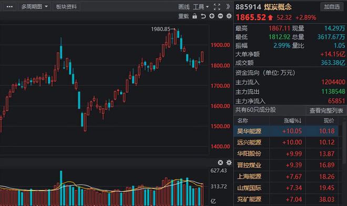Click the 名称 column header
This screenshot has width=347, height=206.
tap(242, 121)
